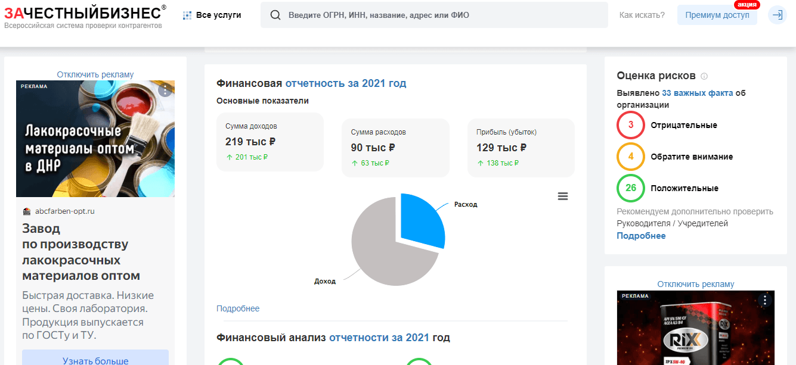Screen dimensions: 796x365
Task: Open the 33 важных факта link
Action: coord(697,93)
